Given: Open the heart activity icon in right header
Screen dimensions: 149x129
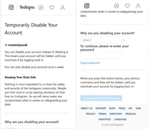Looking at the screenshot, I should pos(127,6).
